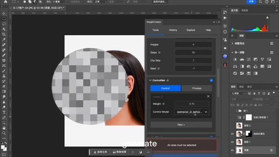Add a Levels adjustment
Image resolution: width=279 pixels, height=157 pixels.
[x=242, y=59]
